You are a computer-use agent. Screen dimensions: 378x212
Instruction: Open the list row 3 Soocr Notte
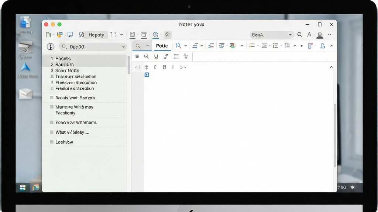tap(85, 70)
